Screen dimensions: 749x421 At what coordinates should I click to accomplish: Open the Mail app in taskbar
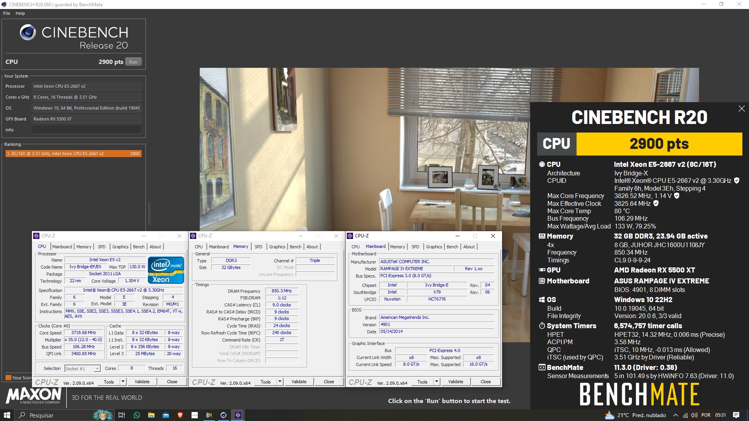(166, 415)
